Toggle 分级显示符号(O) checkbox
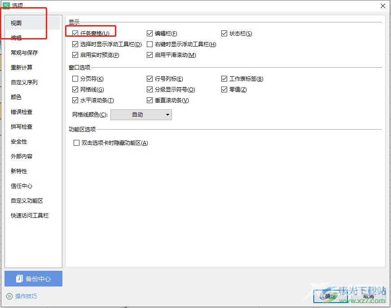 pyautogui.click(x=149, y=89)
